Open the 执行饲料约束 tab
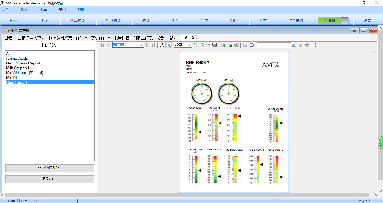The width and height of the screenshot is (383, 203). pyautogui.click(x=60, y=38)
